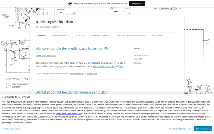The height and width of the screenshot is (134, 214).
Task: Go to the POLY-PLAY menu item
Action: (80, 36)
